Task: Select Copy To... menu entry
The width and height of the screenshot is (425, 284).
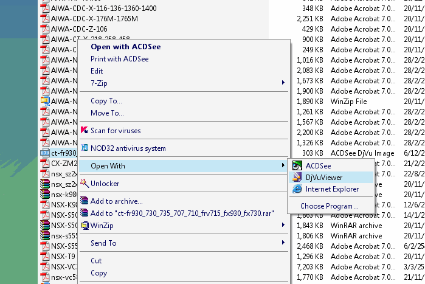Action: click(x=106, y=101)
